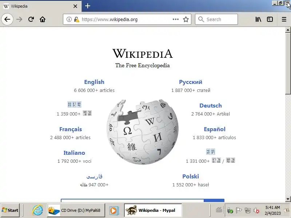291x218 pixels.
Task: Open the English Wikipedia link
Action: pyautogui.click(x=94, y=82)
